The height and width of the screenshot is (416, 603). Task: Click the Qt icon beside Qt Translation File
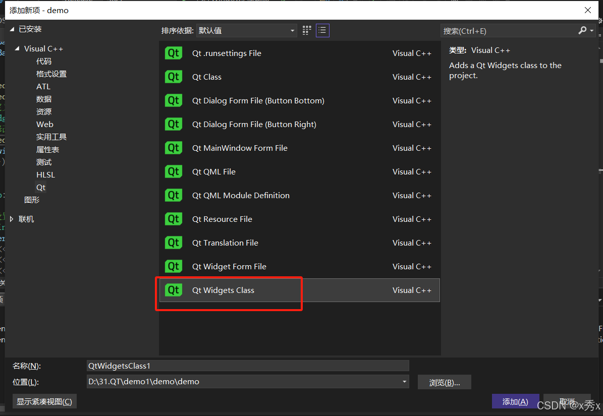pyautogui.click(x=174, y=243)
